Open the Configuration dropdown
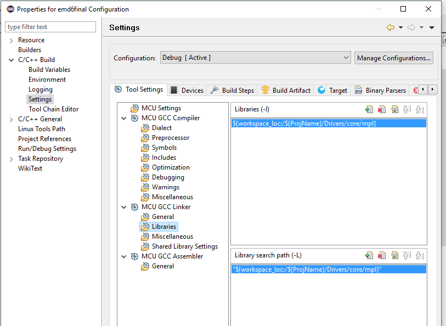This screenshot has height=326, width=446. click(255, 58)
